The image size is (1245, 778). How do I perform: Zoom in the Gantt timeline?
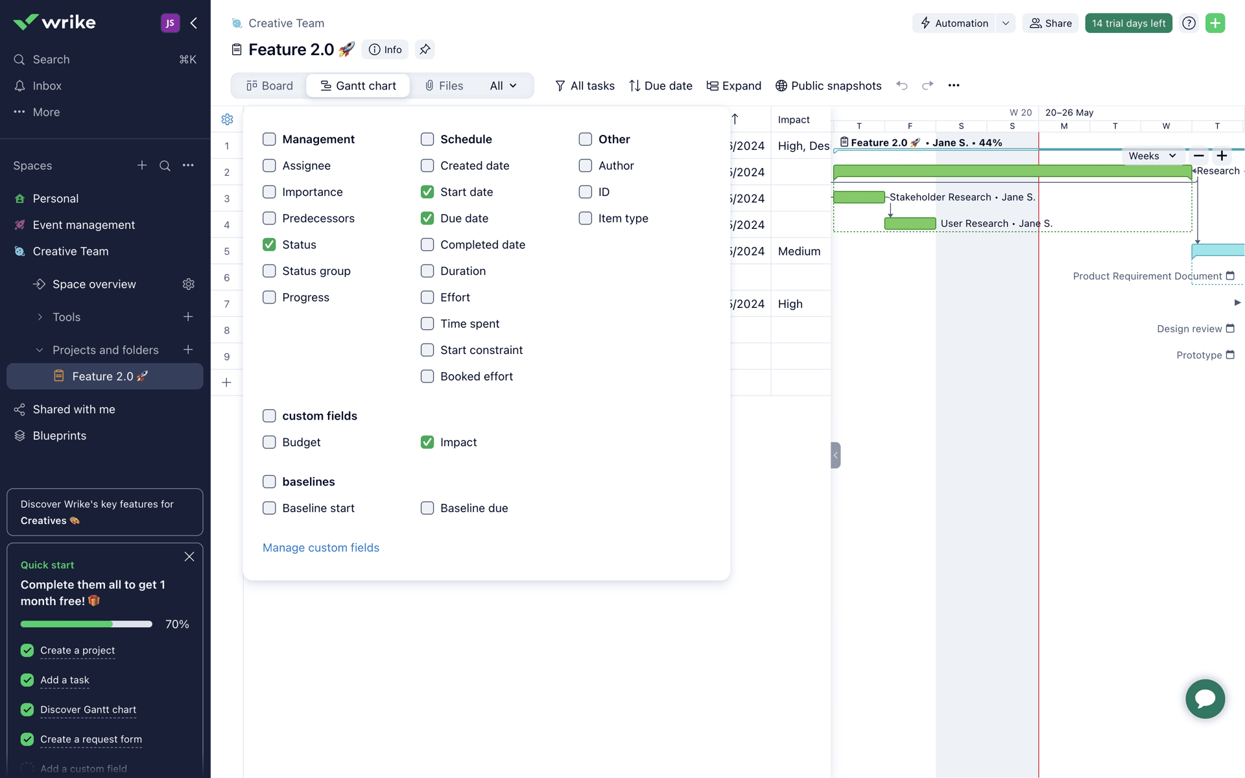(x=1222, y=156)
